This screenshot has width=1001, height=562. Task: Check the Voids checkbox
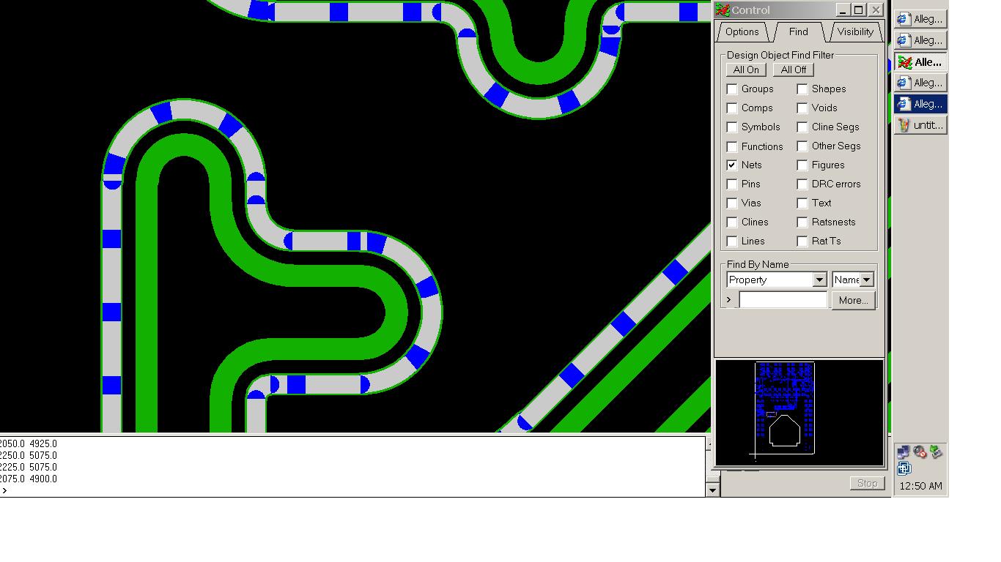click(x=802, y=108)
